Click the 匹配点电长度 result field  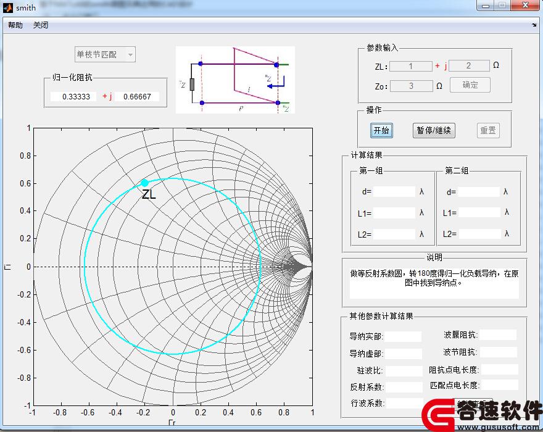(x=500, y=384)
